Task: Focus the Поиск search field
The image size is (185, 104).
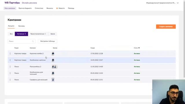Action: [21, 41]
